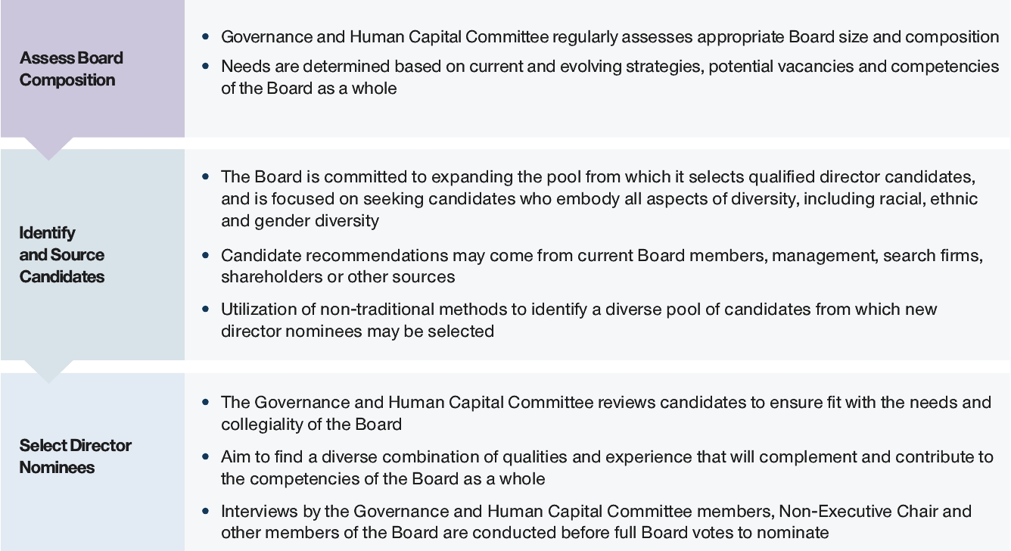This screenshot has width=1011, height=551.
Task: Click the down arrow below Identify and Source Candidates
Action: click(49, 371)
